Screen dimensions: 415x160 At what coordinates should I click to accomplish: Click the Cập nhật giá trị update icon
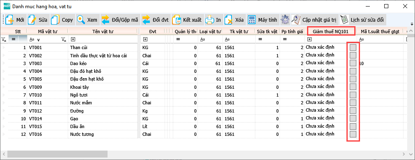click(x=296, y=20)
